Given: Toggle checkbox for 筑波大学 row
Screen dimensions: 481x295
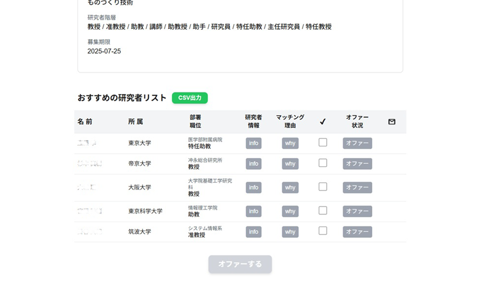Looking at the screenshot, I should coord(322,231).
